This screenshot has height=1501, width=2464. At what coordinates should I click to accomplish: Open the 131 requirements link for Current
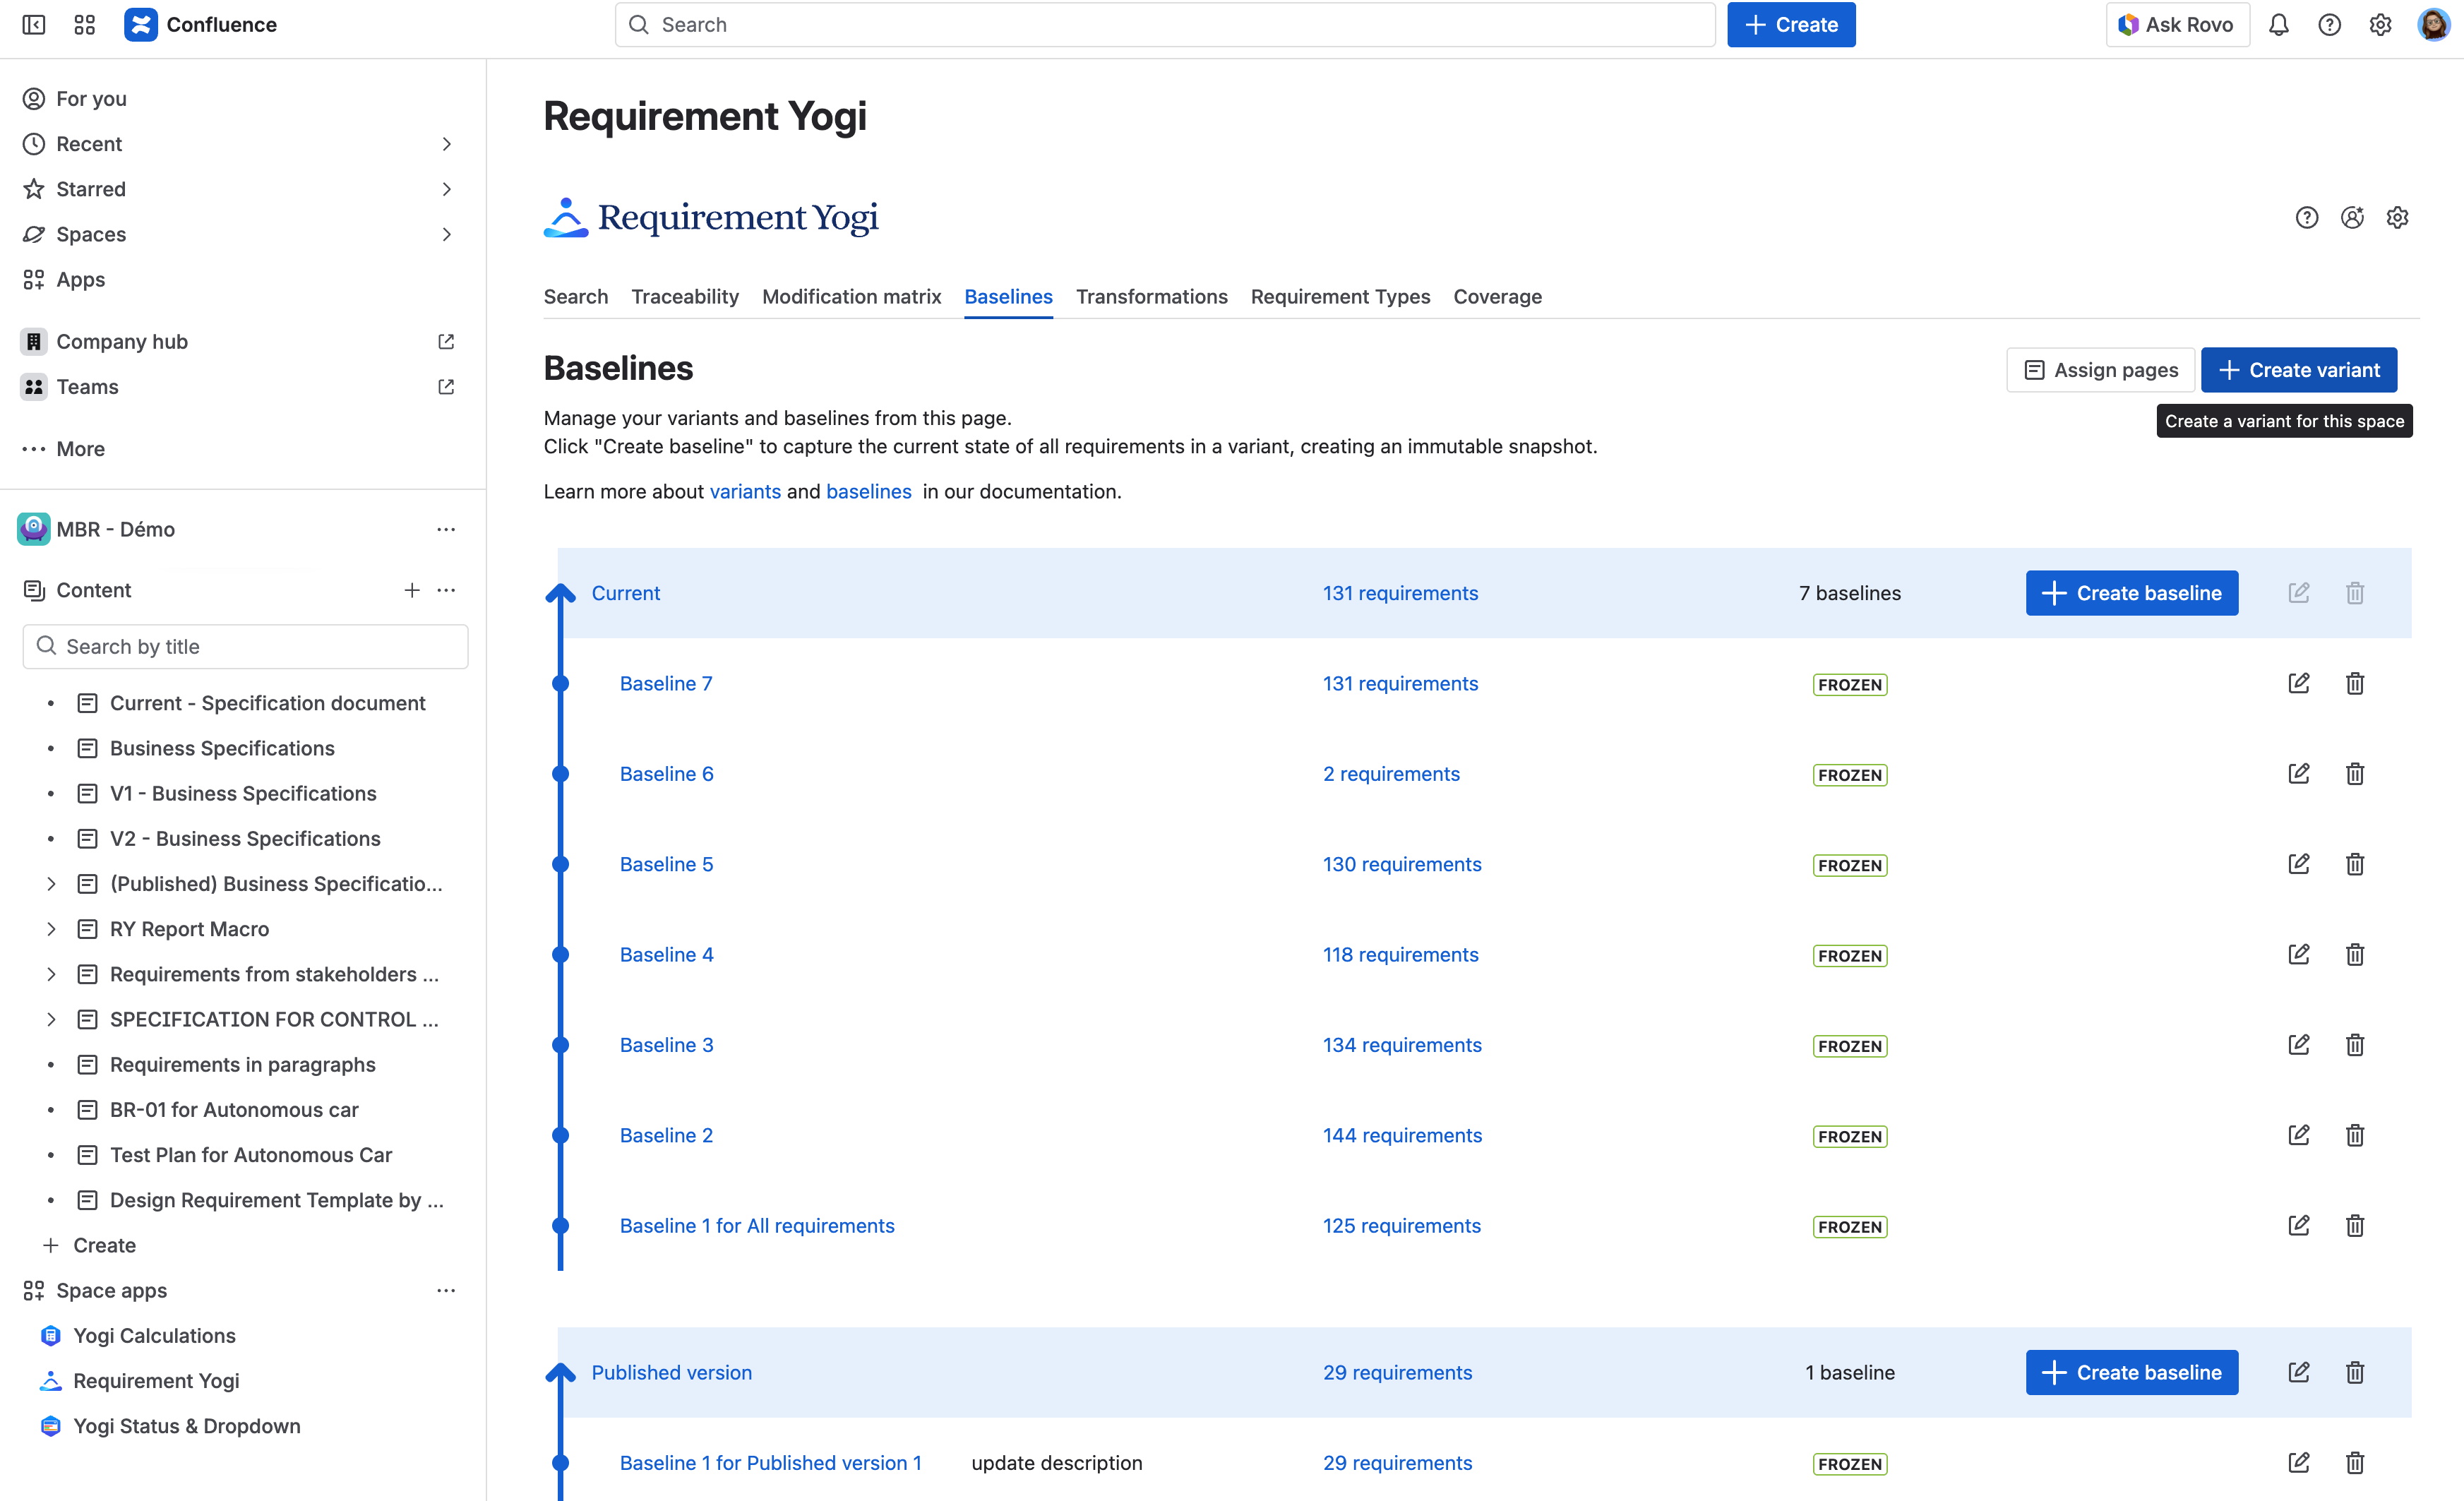click(x=1400, y=593)
